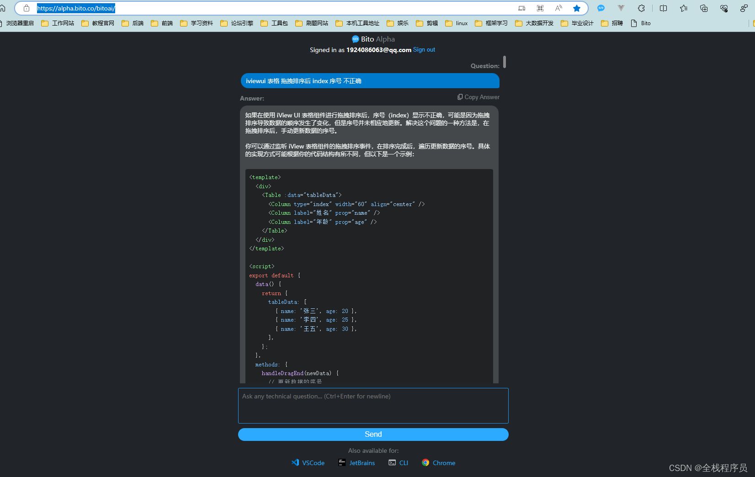Image resolution: width=755 pixels, height=477 pixels.
Task: Open the Collections icon
Action: [704, 8]
